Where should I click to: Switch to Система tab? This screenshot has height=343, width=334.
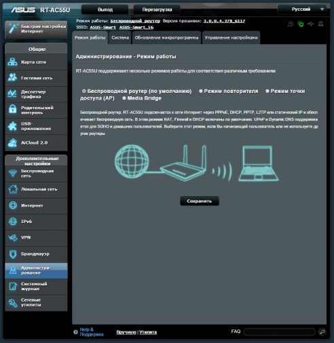120,37
